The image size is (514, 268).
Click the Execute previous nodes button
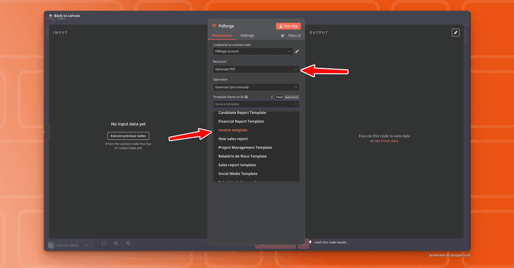128,135
